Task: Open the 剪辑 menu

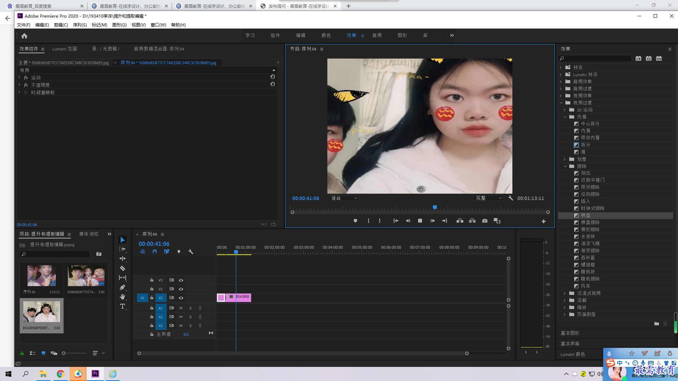Action: click(x=61, y=25)
